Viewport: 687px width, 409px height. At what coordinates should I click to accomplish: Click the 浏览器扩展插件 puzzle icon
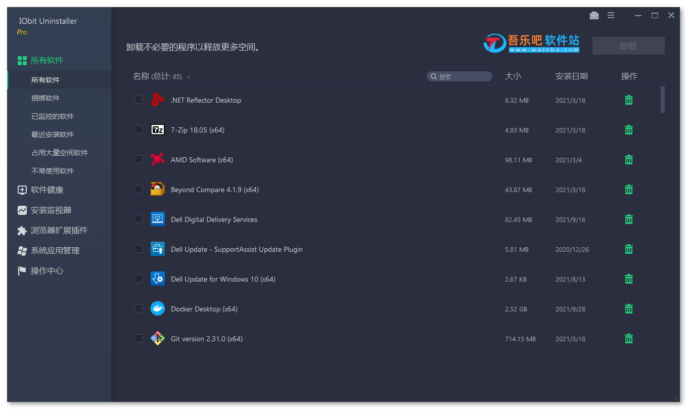(x=22, y=231)
